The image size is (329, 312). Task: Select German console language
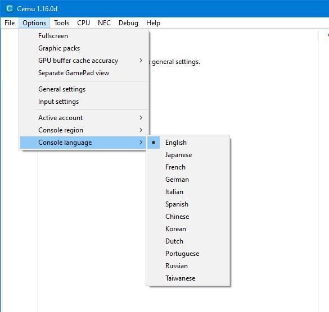tap(188, 180)
